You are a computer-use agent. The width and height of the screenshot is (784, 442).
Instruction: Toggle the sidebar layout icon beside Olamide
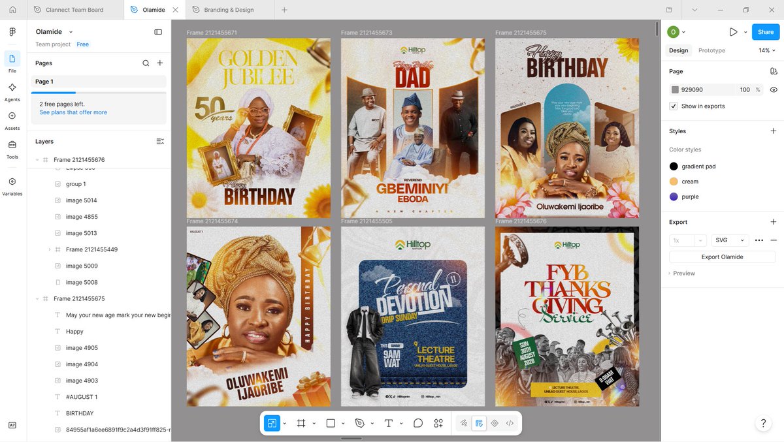[158, 31]
